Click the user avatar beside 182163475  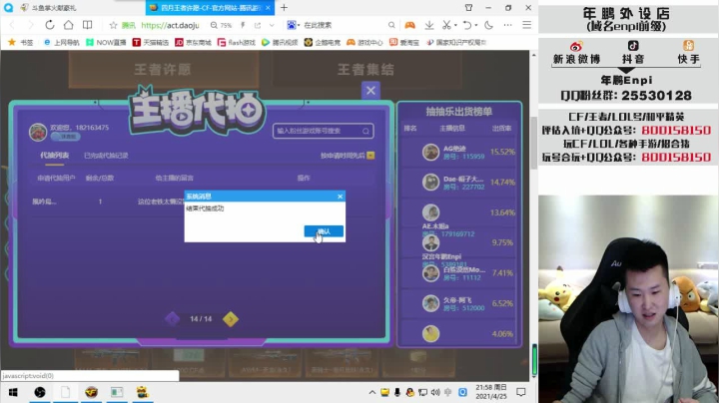[38, 132]
